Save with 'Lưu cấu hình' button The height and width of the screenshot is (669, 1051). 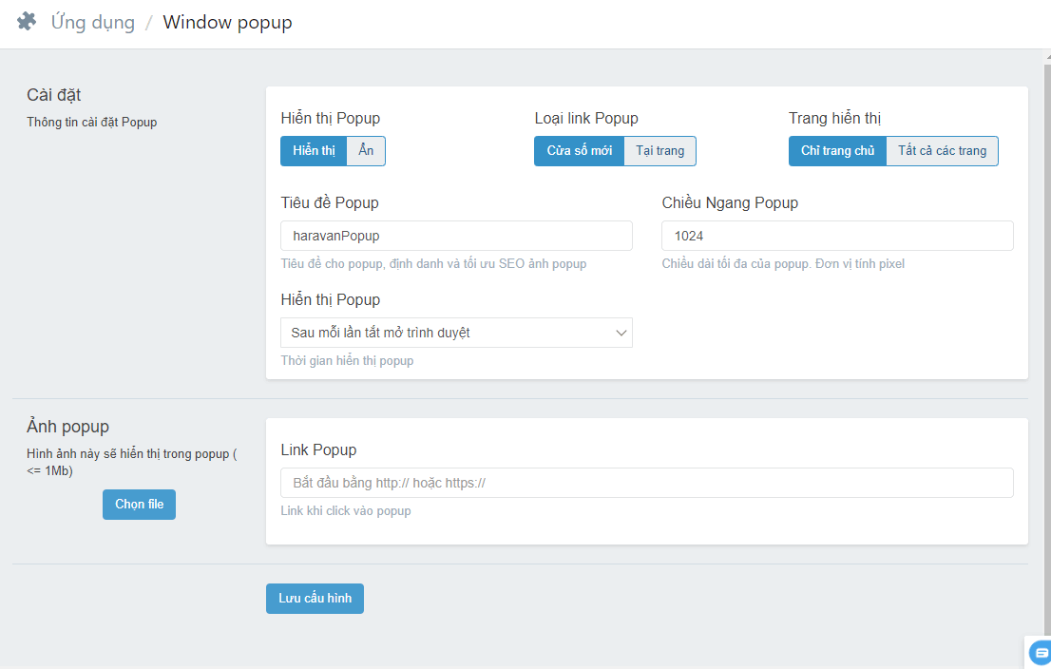coord(315,599)
